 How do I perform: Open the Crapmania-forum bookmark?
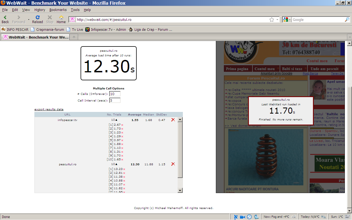click(x=50, y=29)
